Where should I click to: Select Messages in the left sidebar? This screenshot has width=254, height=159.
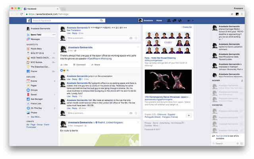[35, 39]
